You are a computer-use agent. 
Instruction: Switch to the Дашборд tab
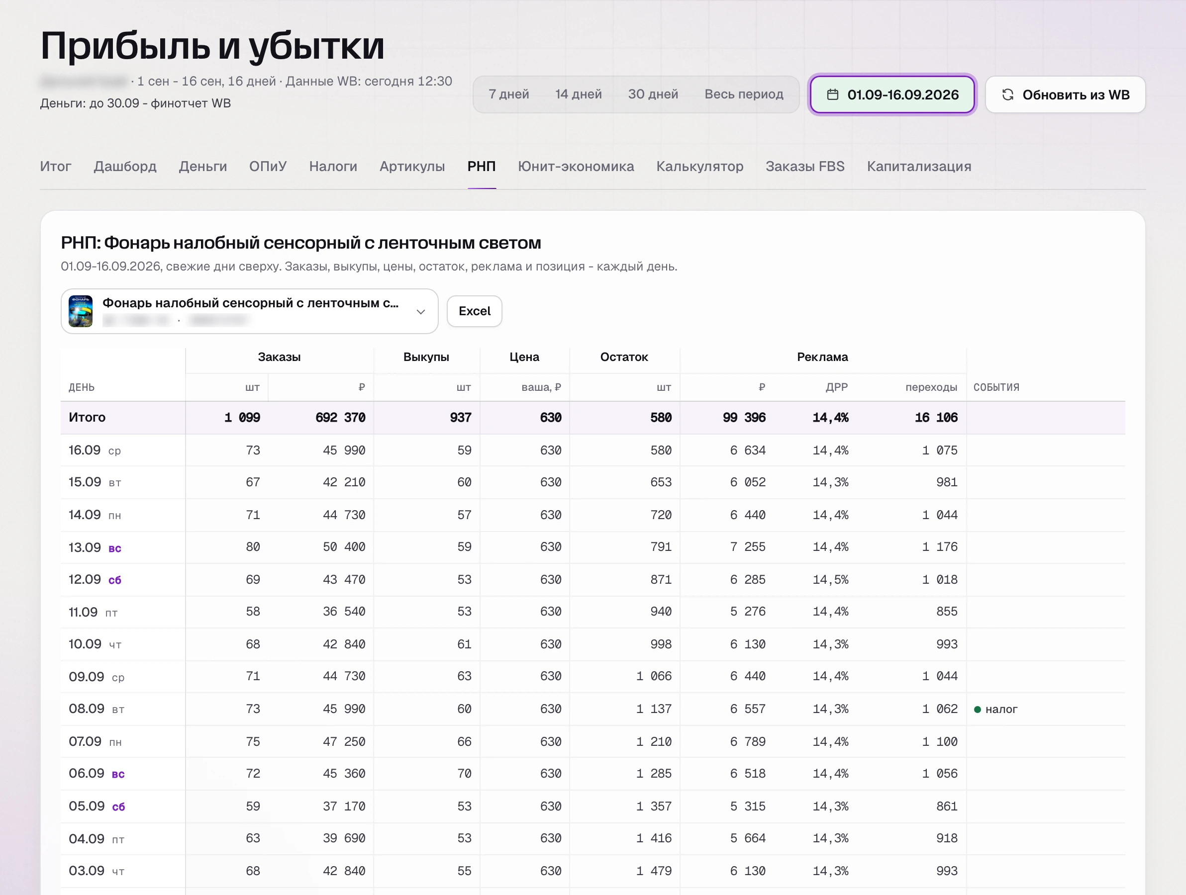(x=125, y=167)
